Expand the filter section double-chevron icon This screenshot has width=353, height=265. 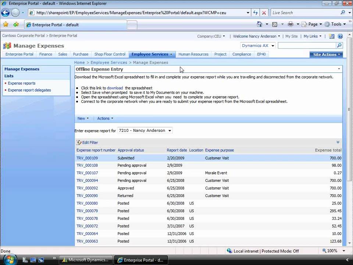click(338, 142)
